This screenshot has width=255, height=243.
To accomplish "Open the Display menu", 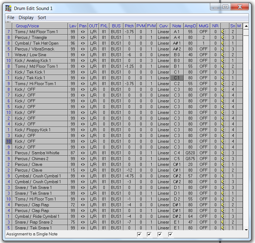I will (26, 18).
